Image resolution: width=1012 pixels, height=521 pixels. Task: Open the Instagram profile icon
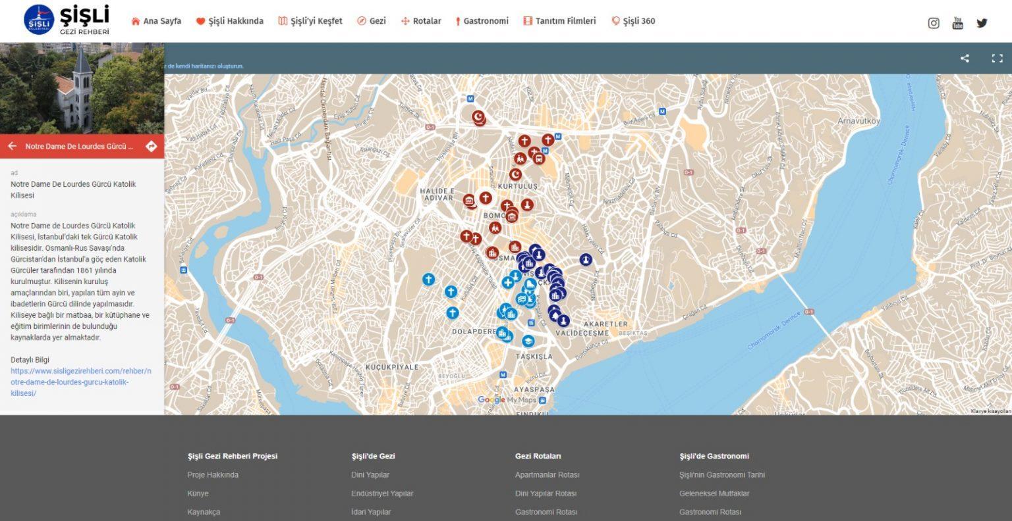point(934,23)
